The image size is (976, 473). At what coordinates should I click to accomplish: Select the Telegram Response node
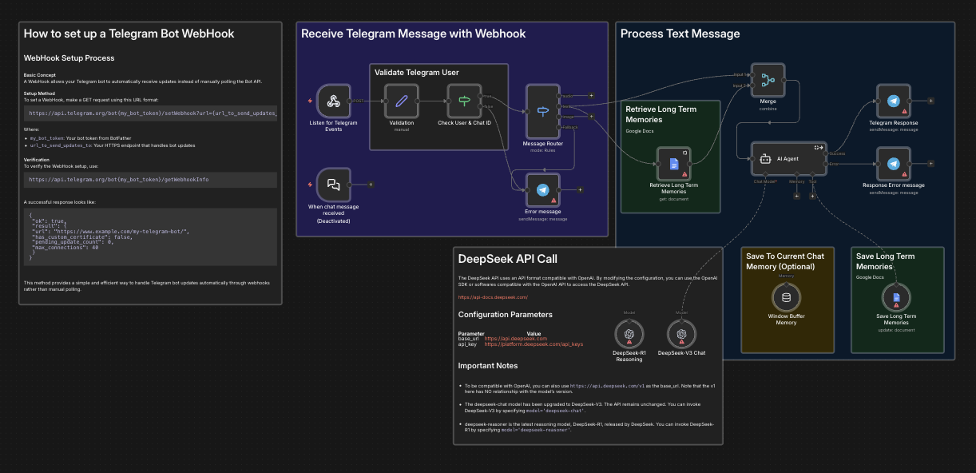(x=894, y=101)
